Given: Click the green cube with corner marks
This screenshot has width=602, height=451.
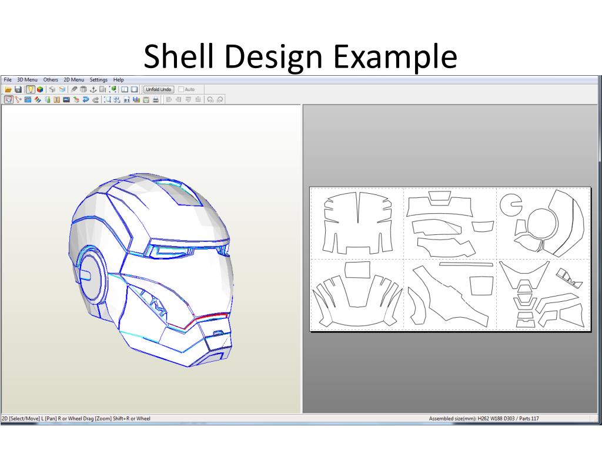Looking at the screenshot, I should (x=113, y=89).
